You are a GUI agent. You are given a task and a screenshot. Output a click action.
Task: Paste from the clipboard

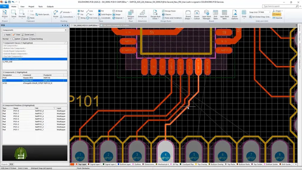[x=31, y=18]
